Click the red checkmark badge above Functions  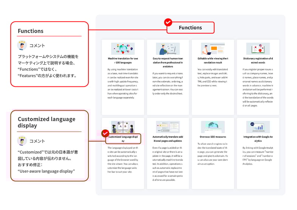click(168, 22)
